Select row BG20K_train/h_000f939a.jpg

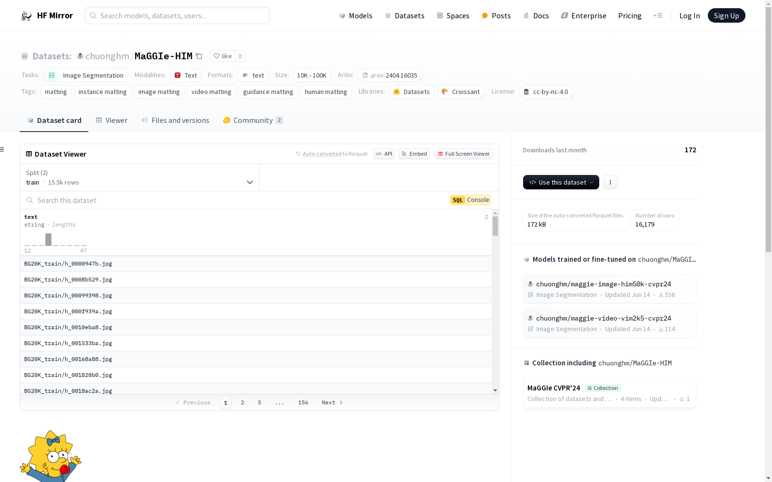click(256, 311)
